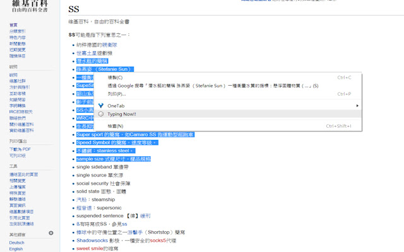This screenshot has width=404, height=252.
Task: Open 親衛隊 link in first list item
Action: click(x=109, y=45)
